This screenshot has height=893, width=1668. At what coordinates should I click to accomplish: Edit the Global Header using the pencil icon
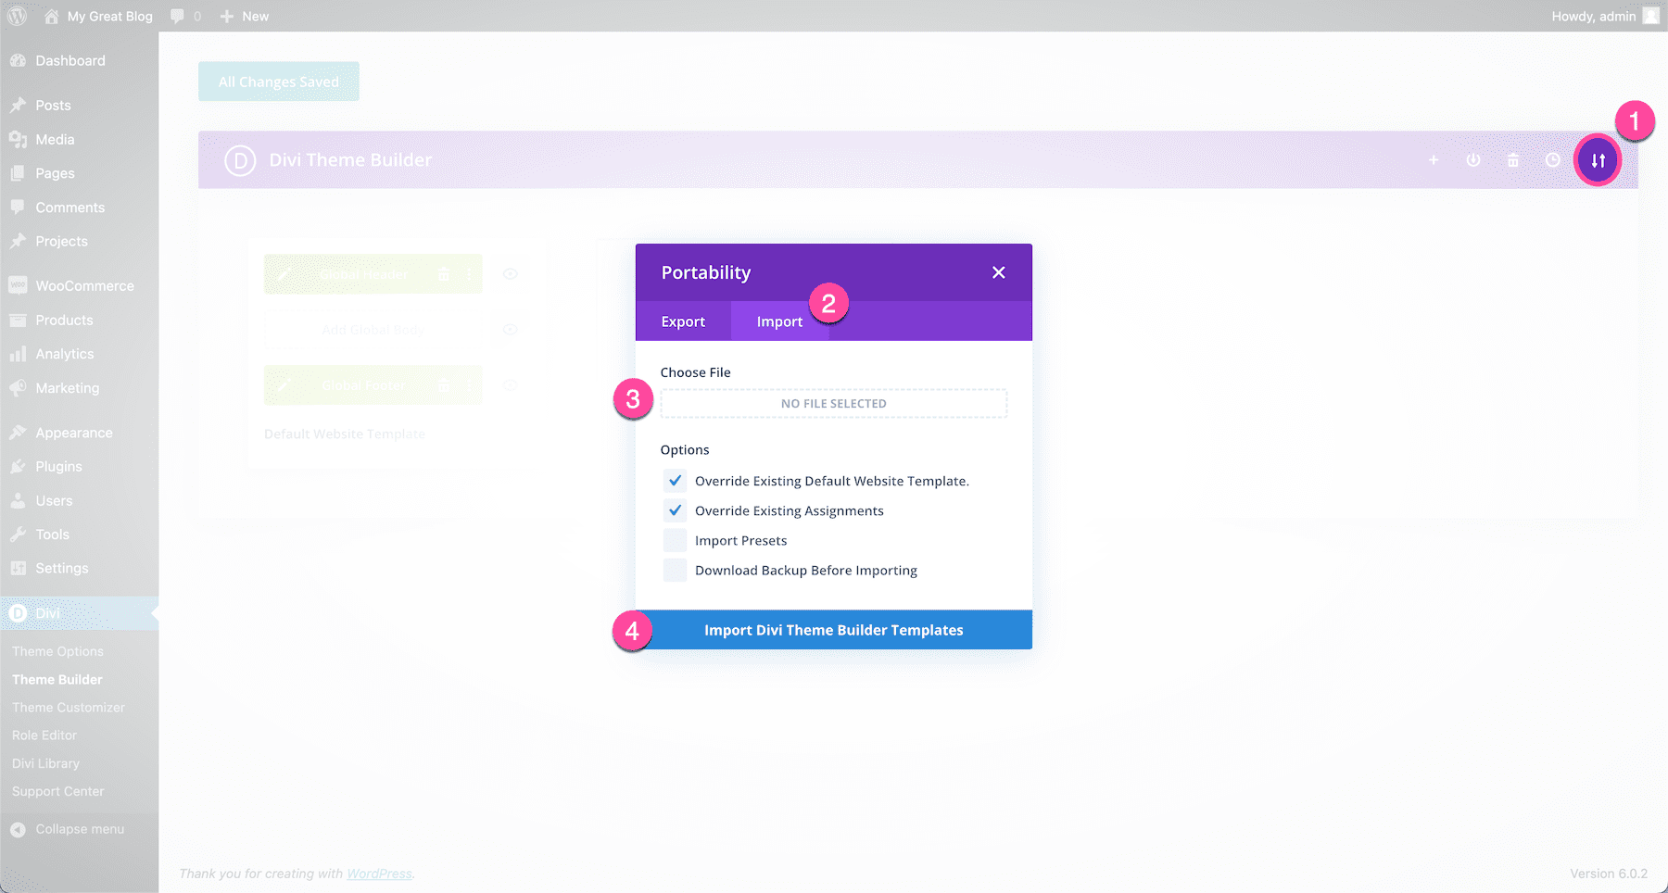click(x=284, y=274)
